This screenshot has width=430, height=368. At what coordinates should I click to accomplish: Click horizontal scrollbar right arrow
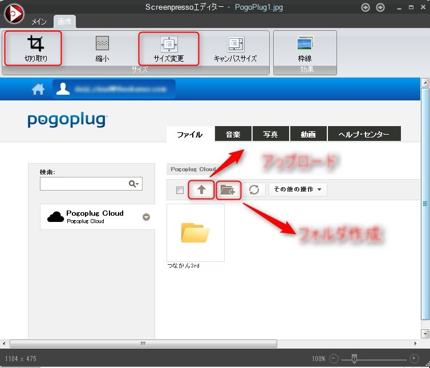416,343
